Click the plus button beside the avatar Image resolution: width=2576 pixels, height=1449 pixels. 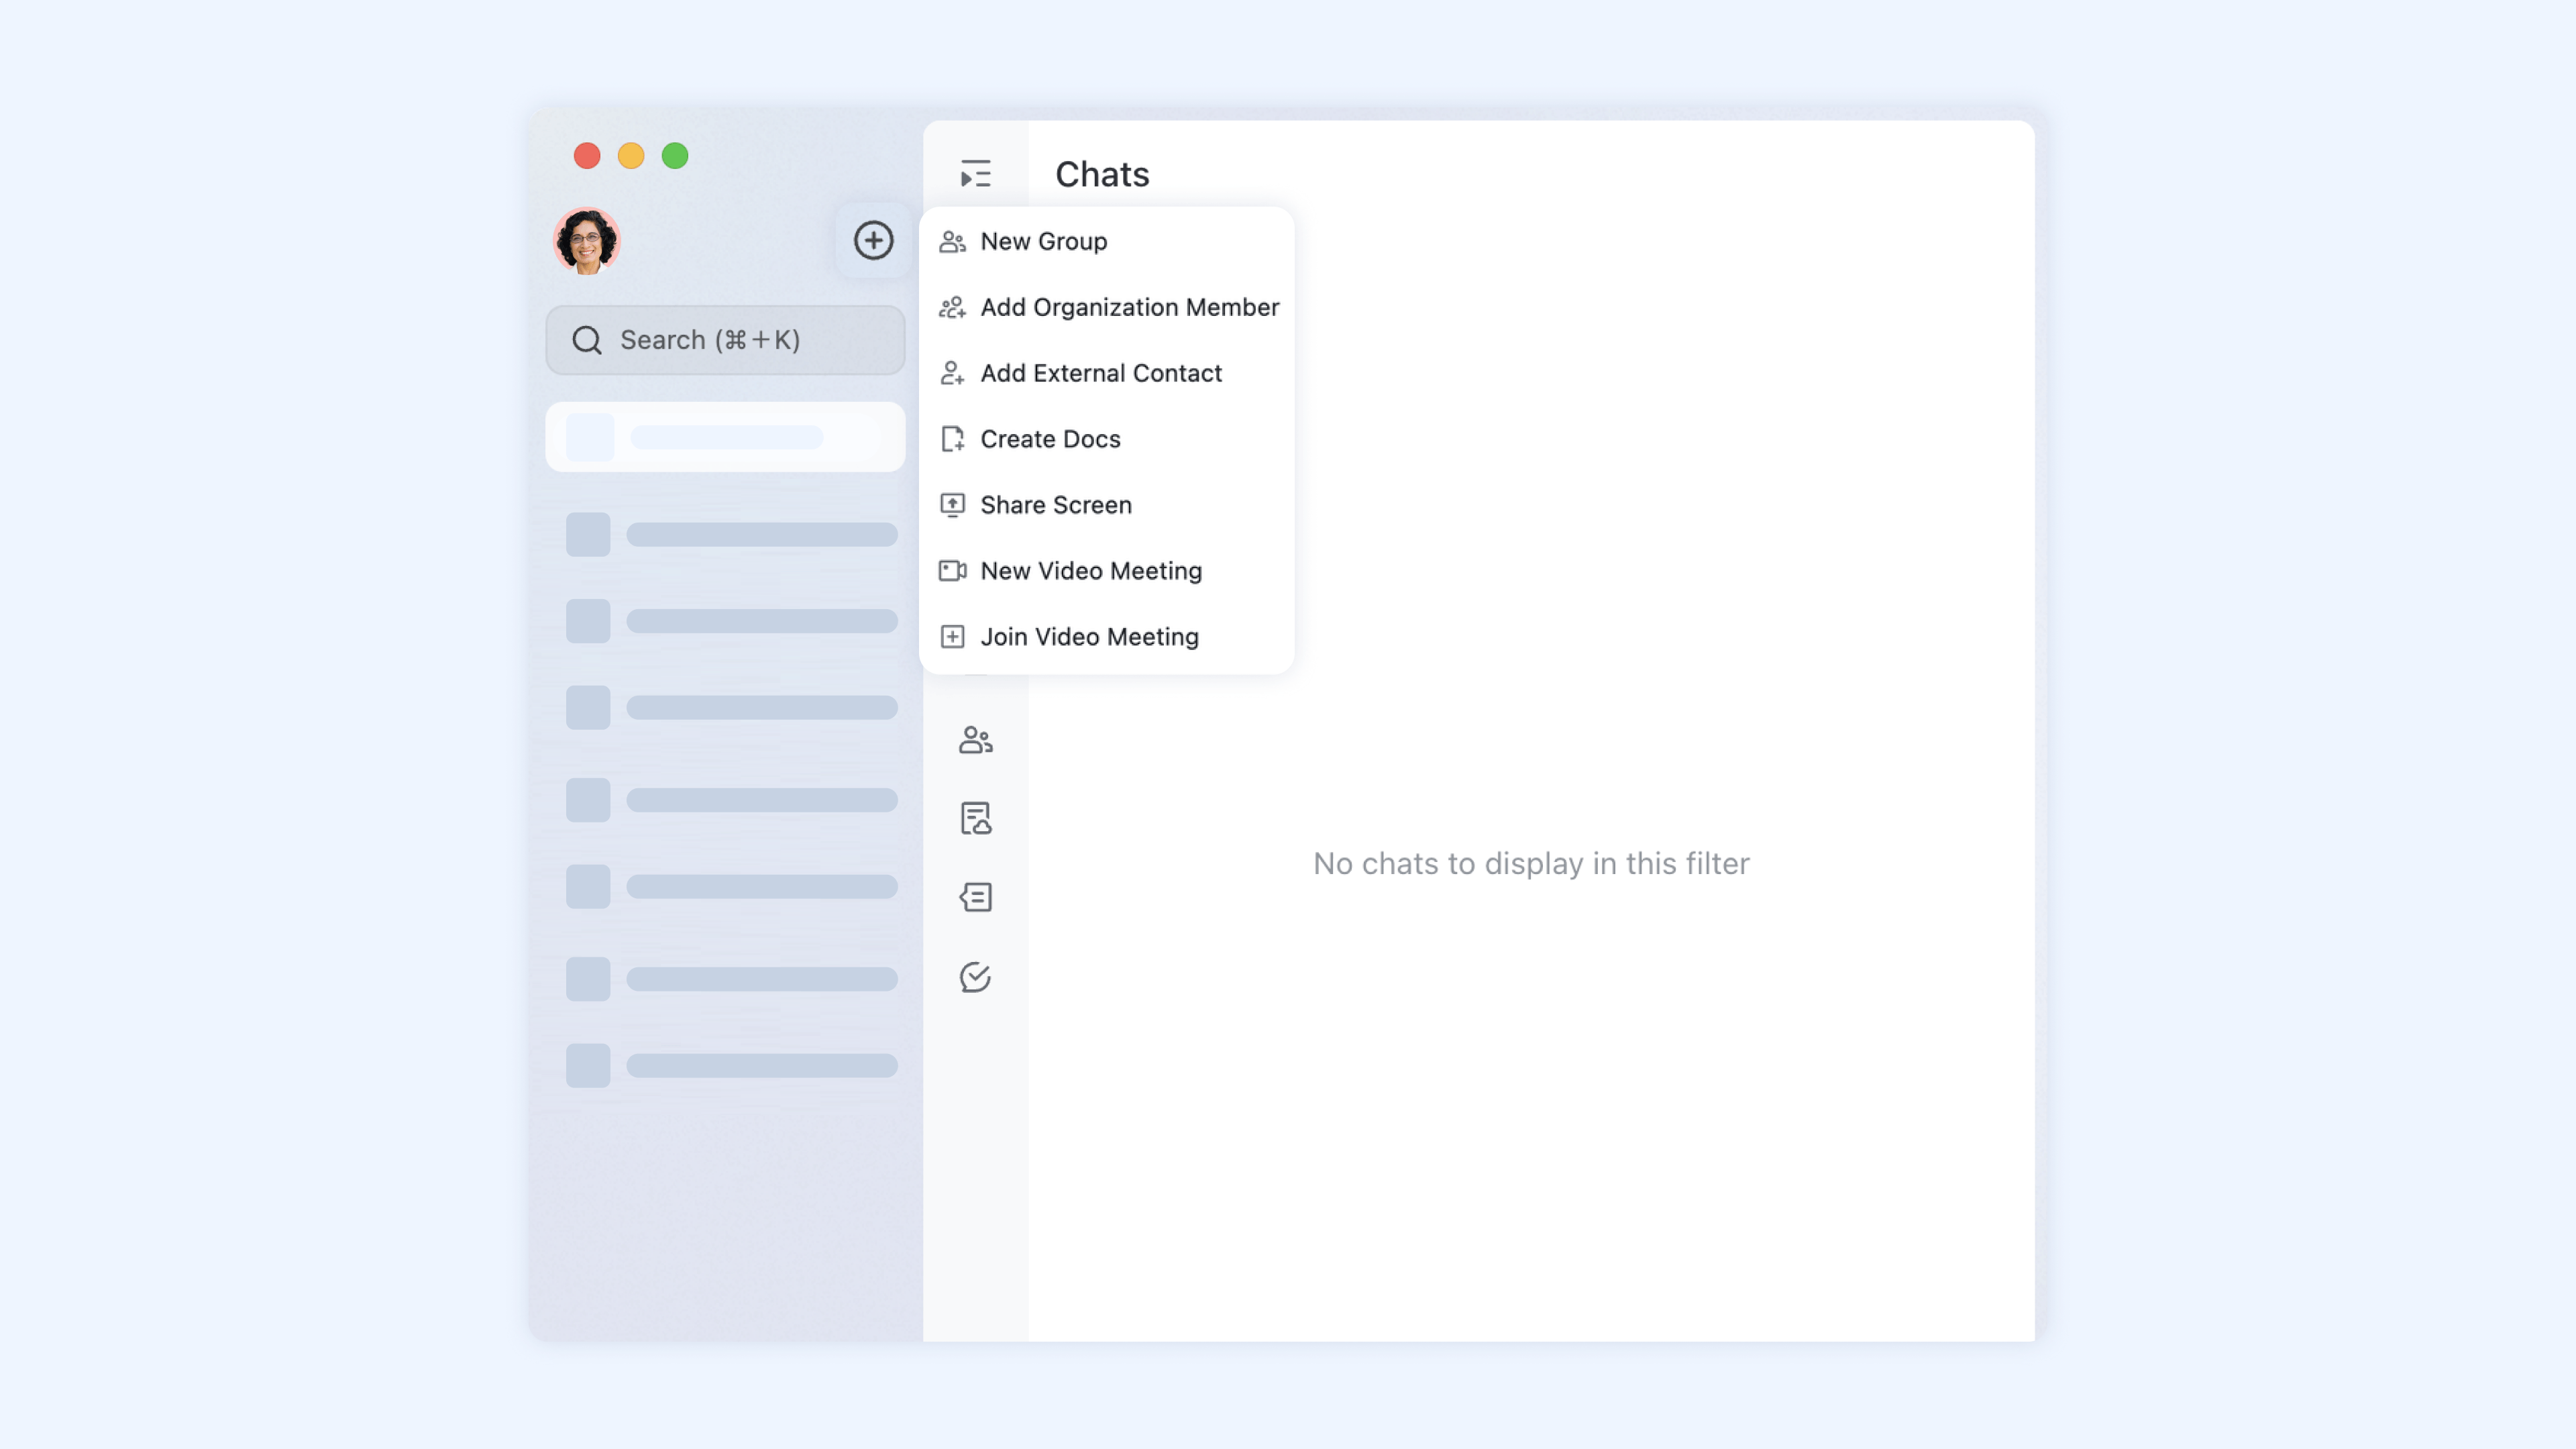(x=873, y=241)
